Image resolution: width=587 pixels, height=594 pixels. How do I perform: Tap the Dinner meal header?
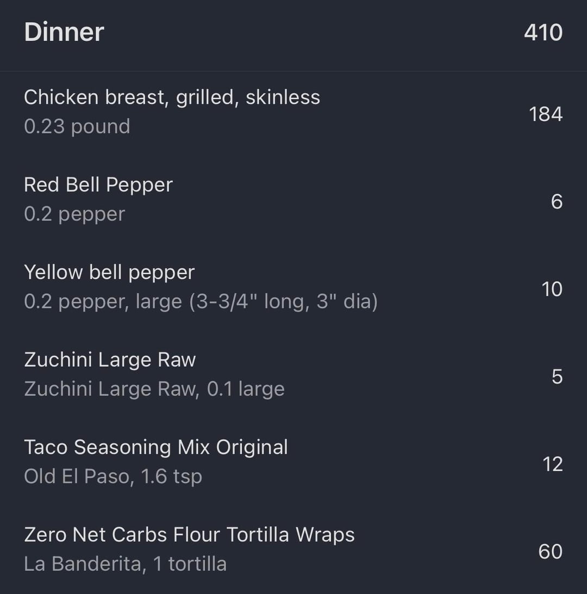click(64, 32)
